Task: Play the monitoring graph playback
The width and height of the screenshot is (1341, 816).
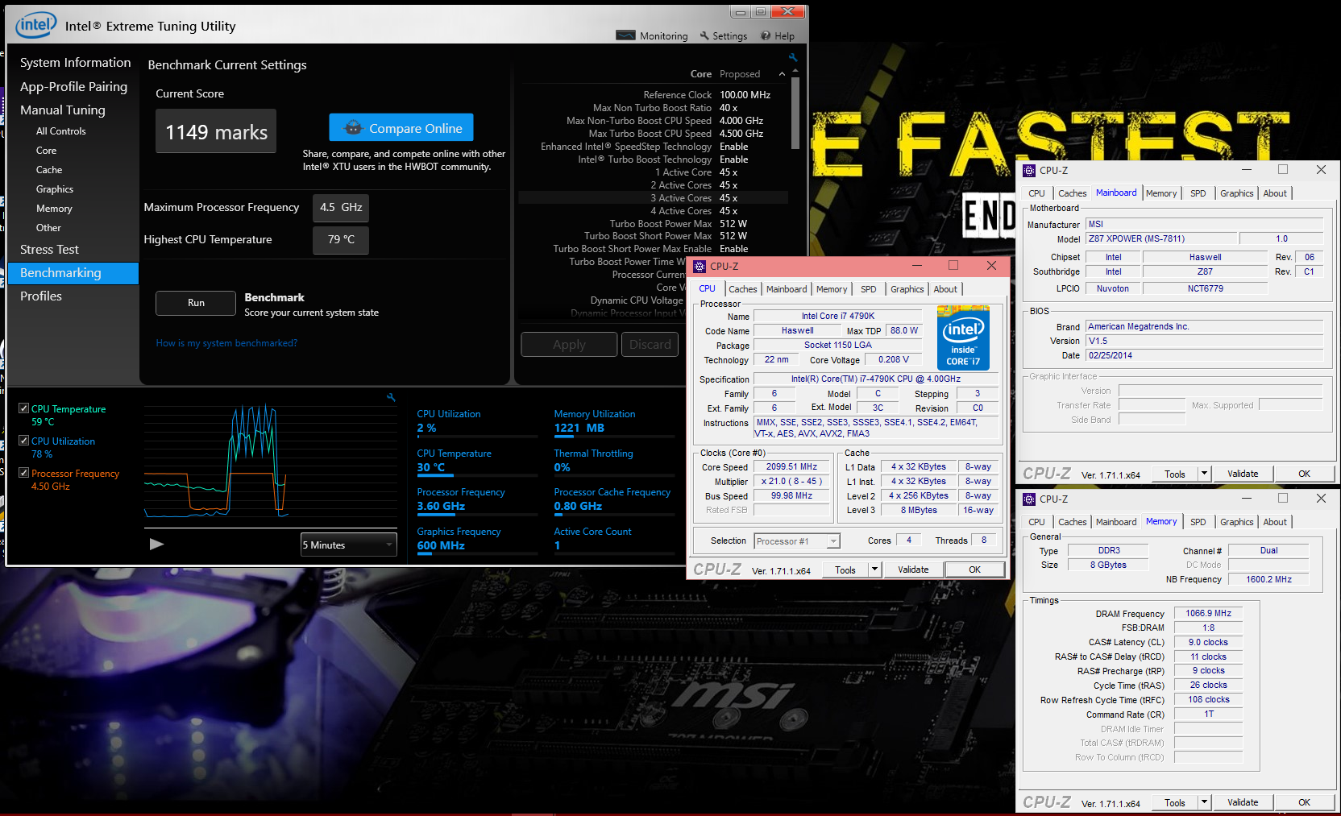Action: 156,545
